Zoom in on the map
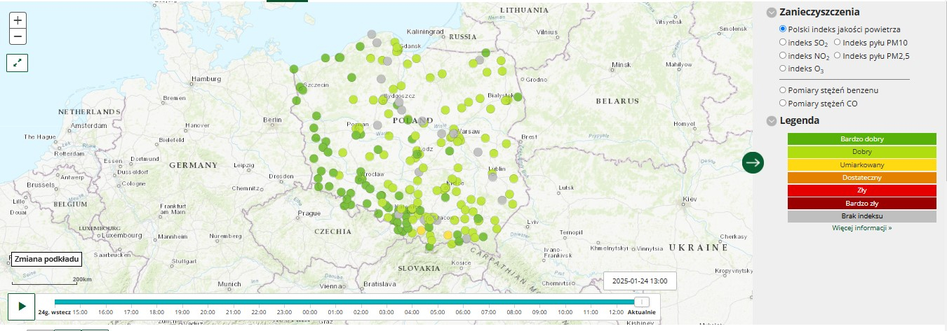The image size is (947, 331). point(18,21)
